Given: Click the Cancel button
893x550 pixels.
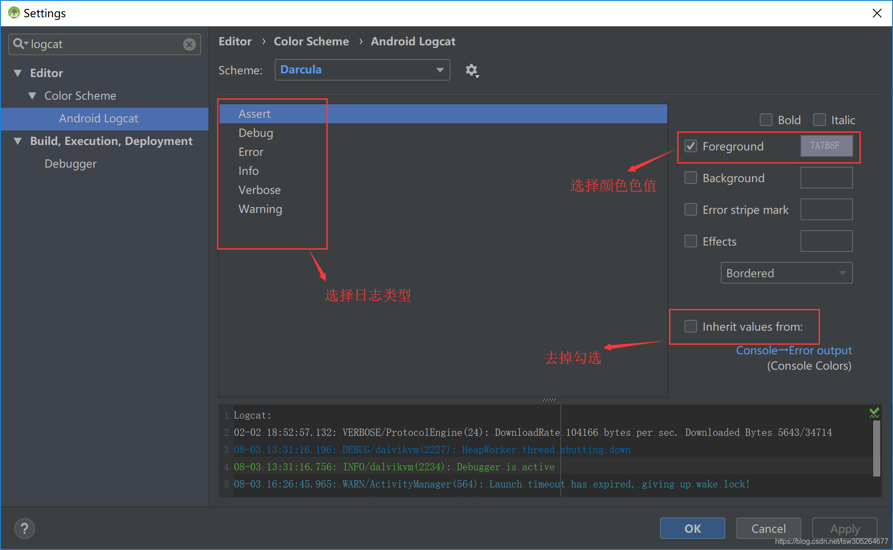Looking at the screenshot, I should pyautogui.click(x=768, y=528).
